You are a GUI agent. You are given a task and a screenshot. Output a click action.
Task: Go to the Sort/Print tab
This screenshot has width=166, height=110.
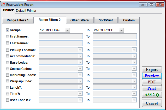tap(106, 20)
